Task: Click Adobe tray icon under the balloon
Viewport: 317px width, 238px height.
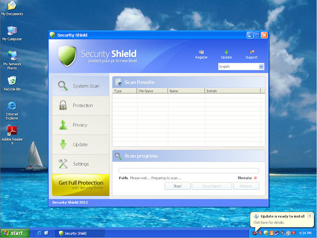Action: (255, 233)
